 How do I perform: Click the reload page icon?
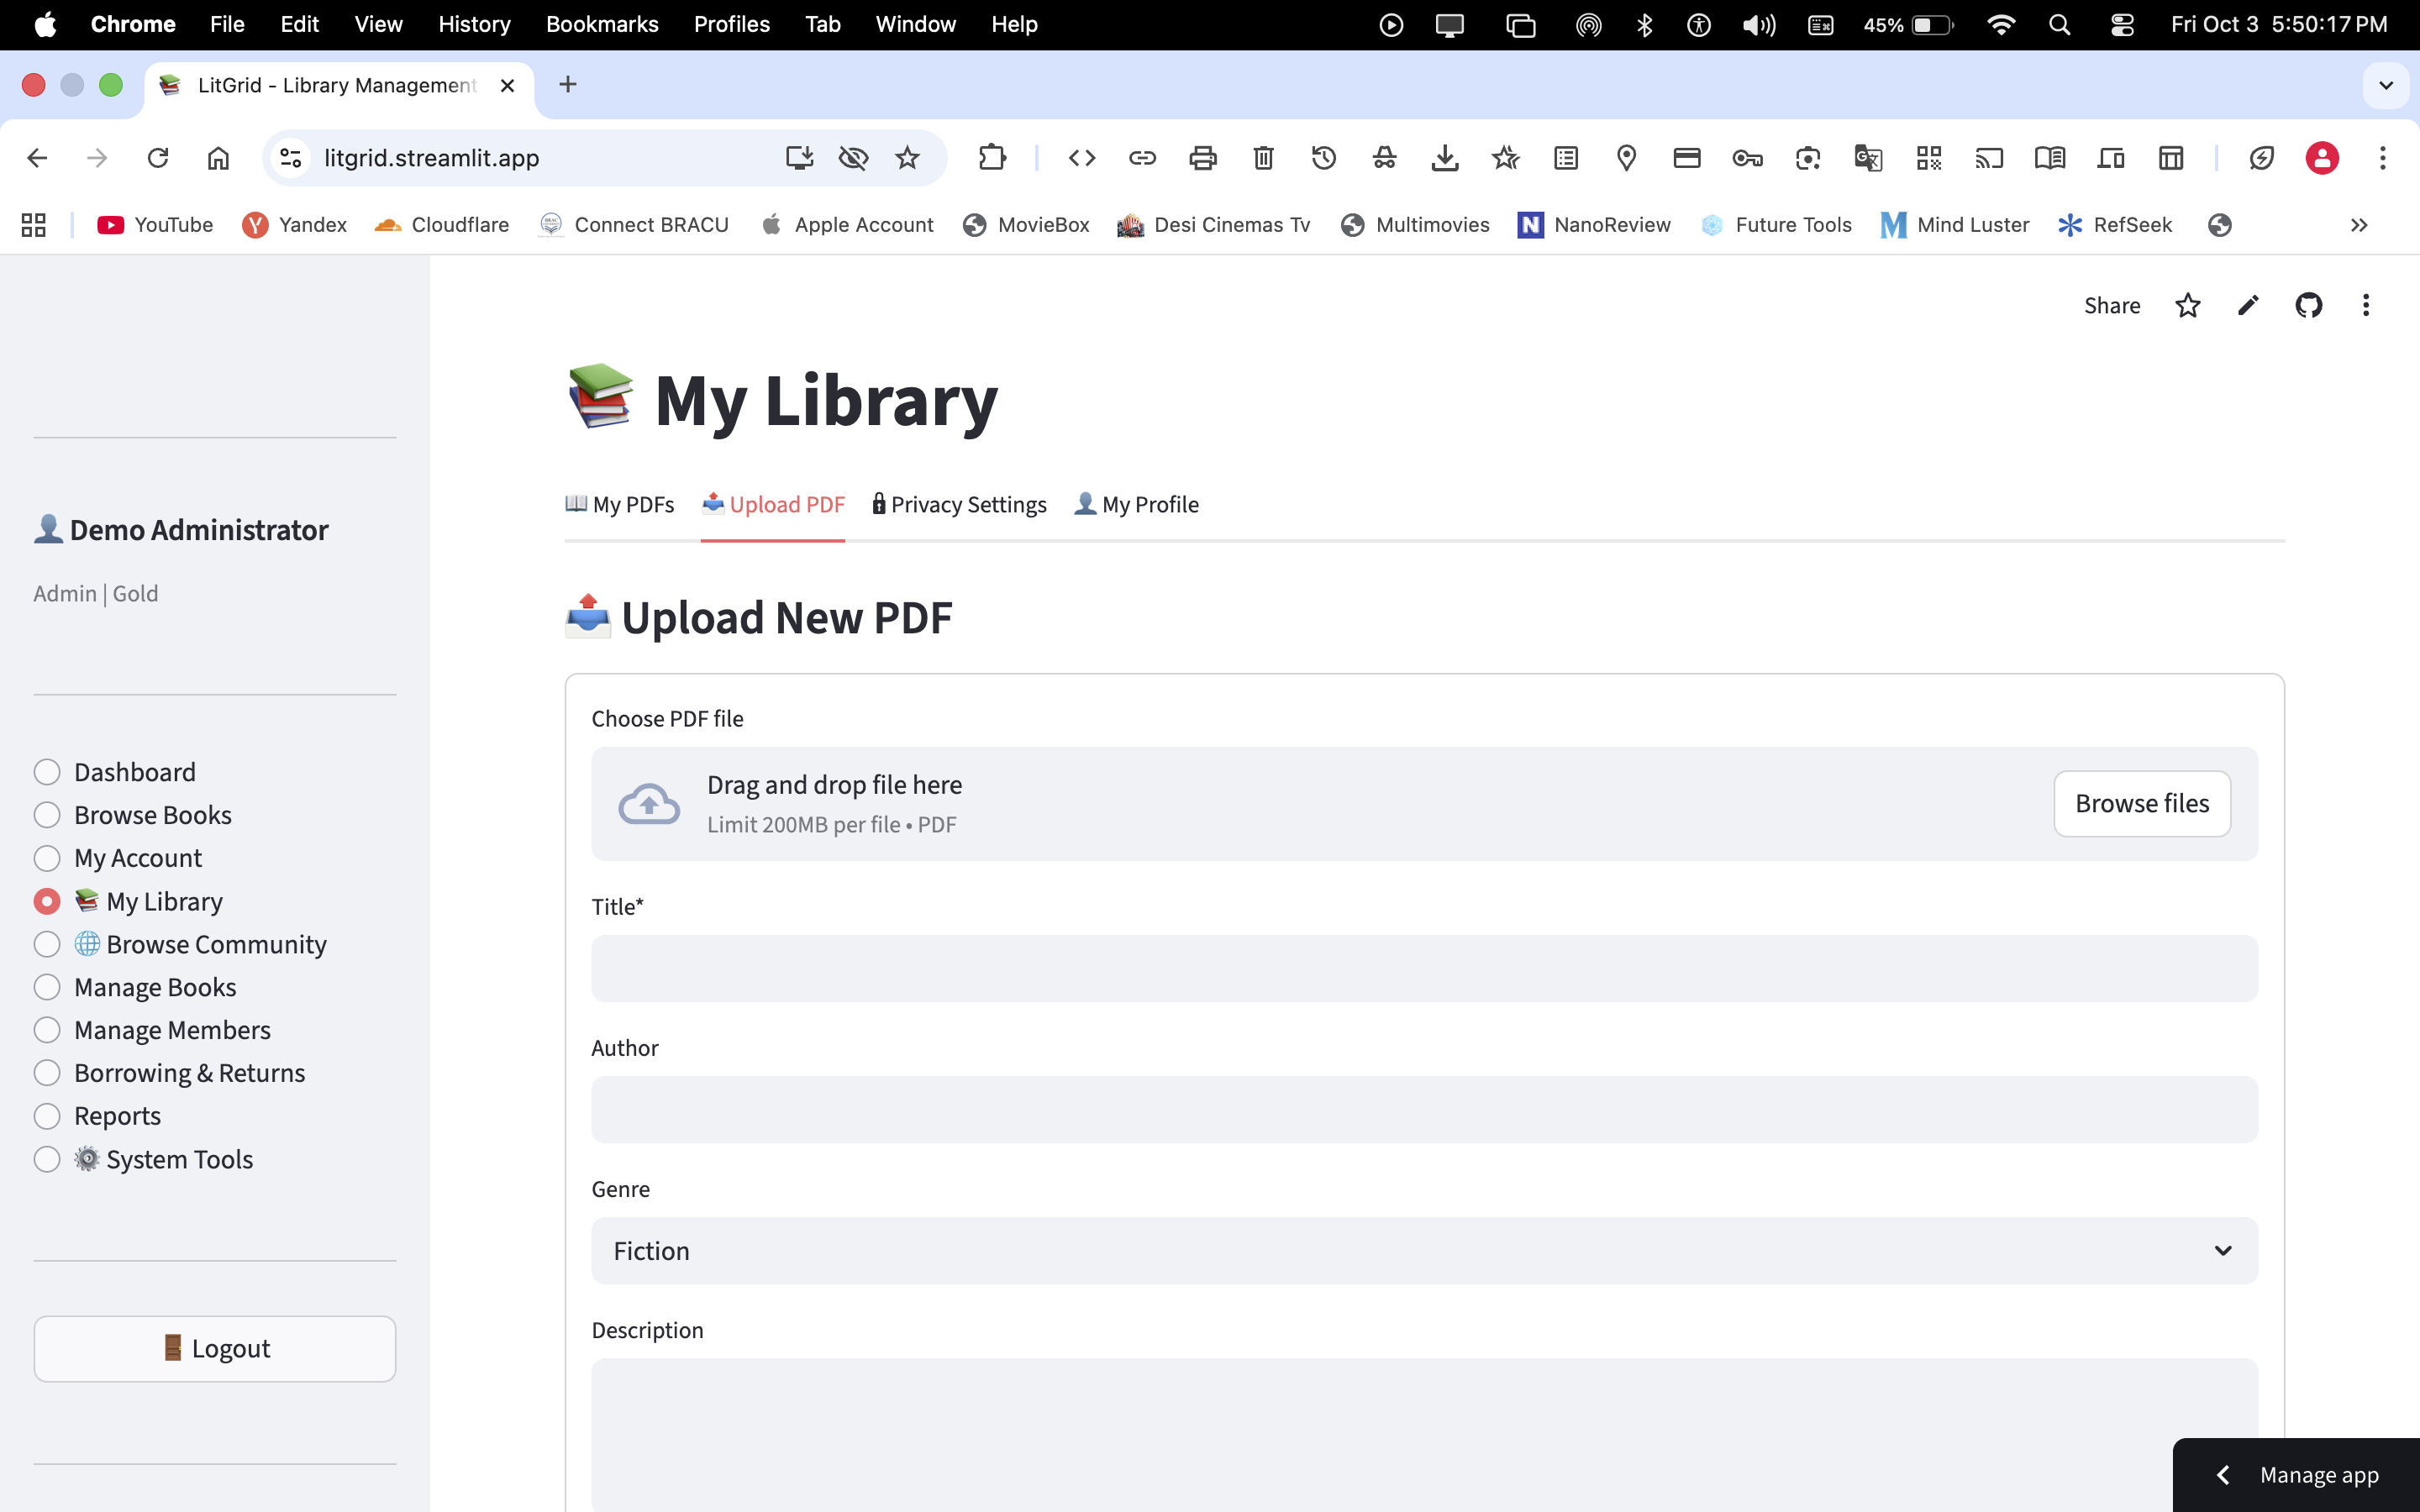point(158,158)
